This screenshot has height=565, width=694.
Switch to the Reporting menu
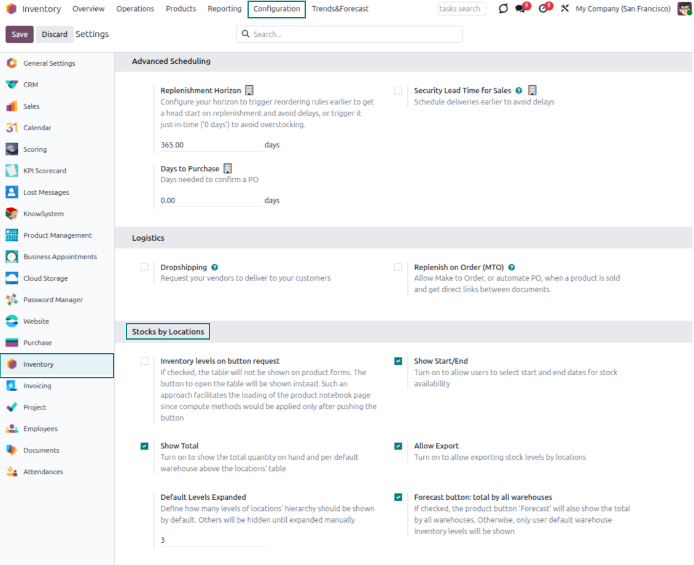pyautogui.click(x=224, y=9)
